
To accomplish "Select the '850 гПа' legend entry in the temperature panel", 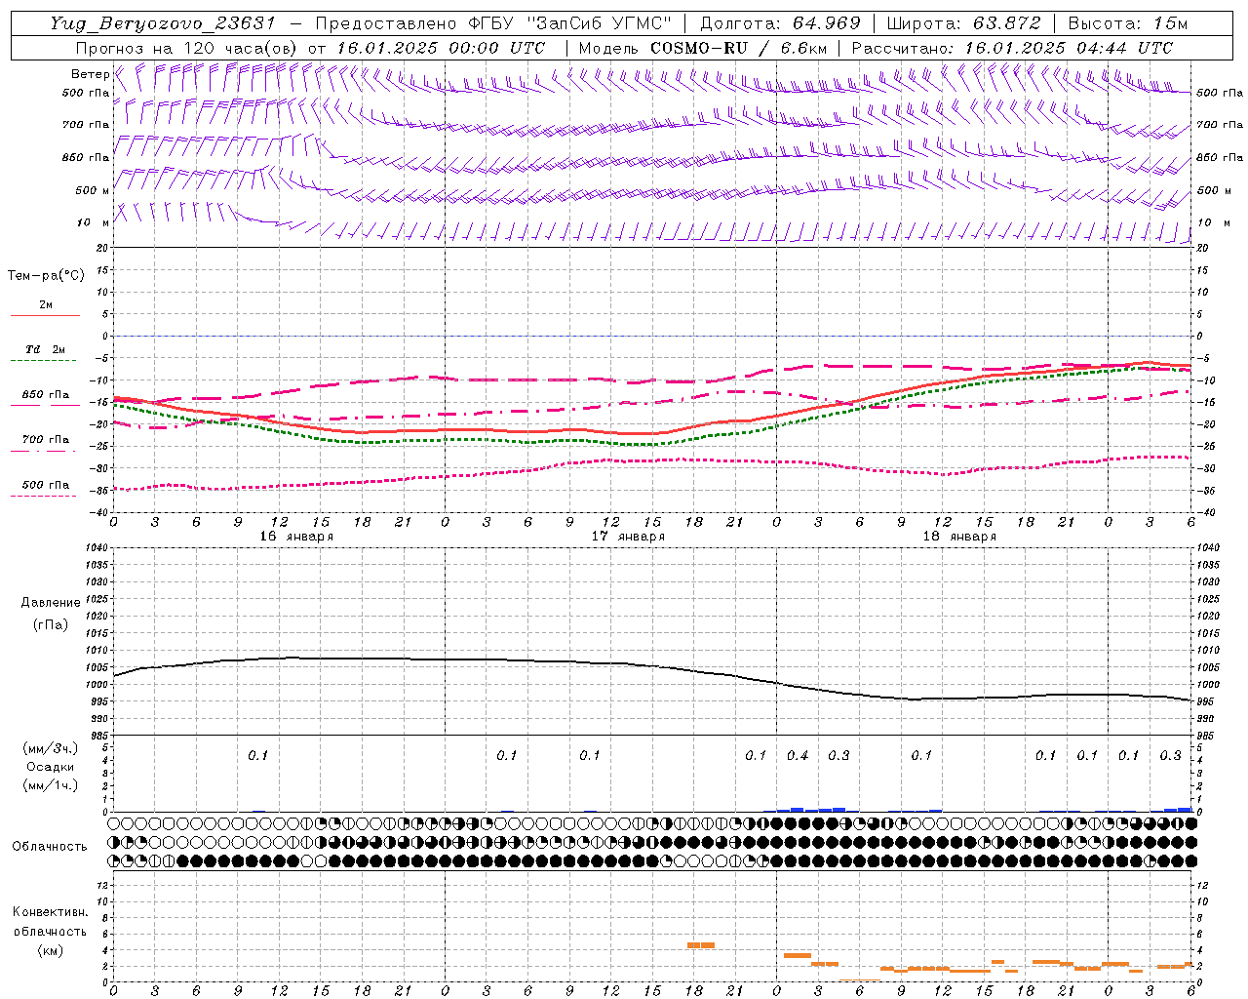I will tap(46, 395).
